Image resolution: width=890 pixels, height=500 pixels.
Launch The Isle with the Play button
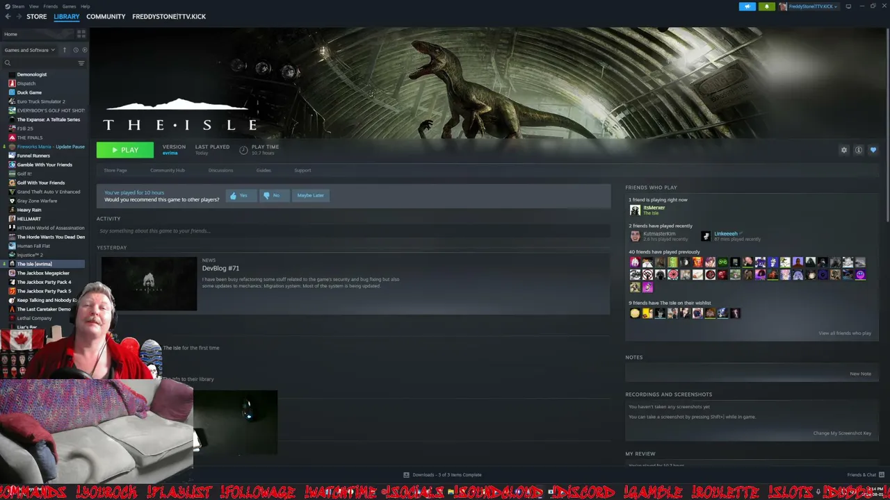(125, 150)
